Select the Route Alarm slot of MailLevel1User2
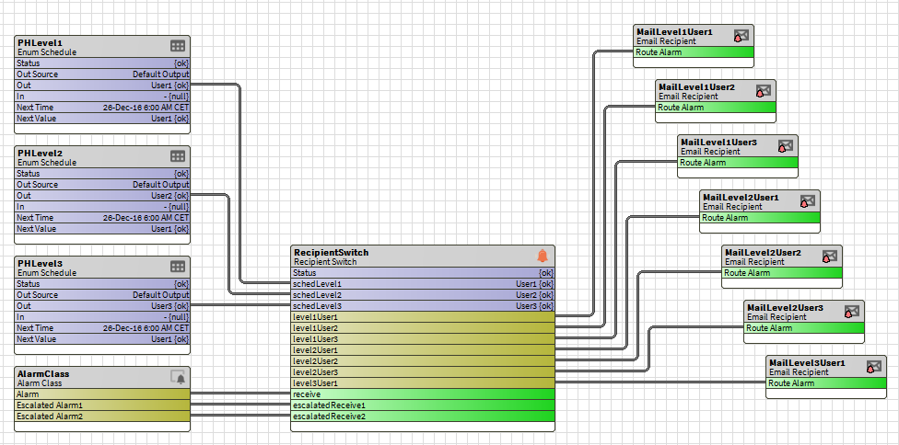This screenshot has width=899, height=445. click(x=715, y=108)
